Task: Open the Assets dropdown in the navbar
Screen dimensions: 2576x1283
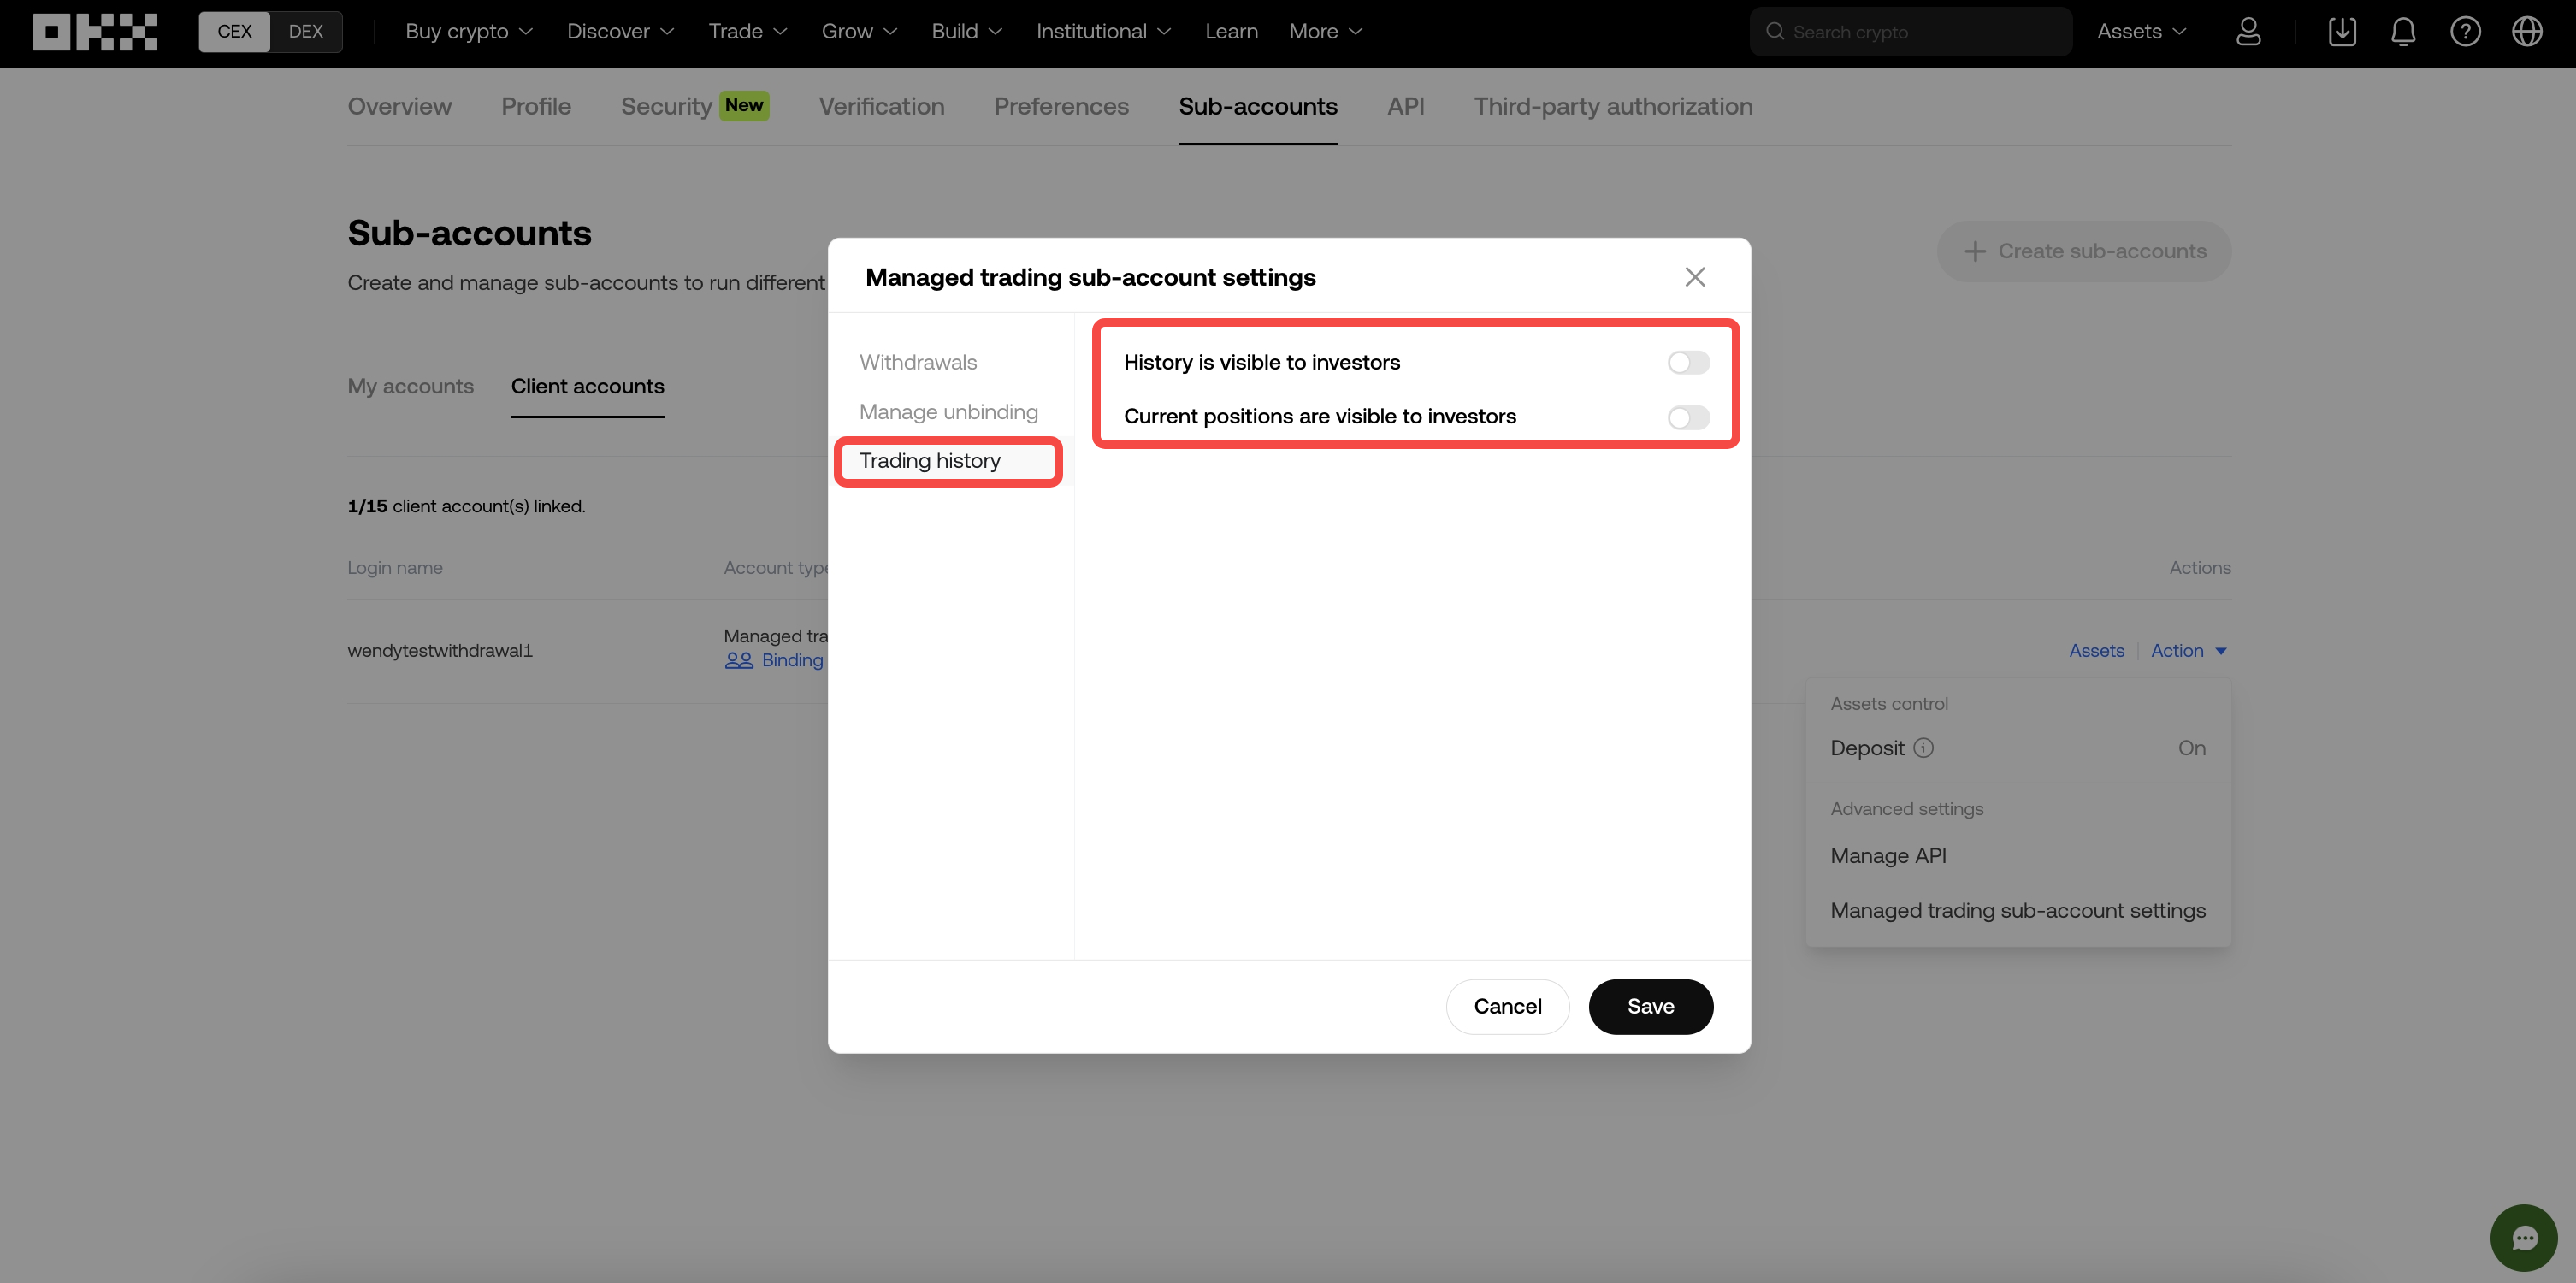Action: [x=2141, y=31]
